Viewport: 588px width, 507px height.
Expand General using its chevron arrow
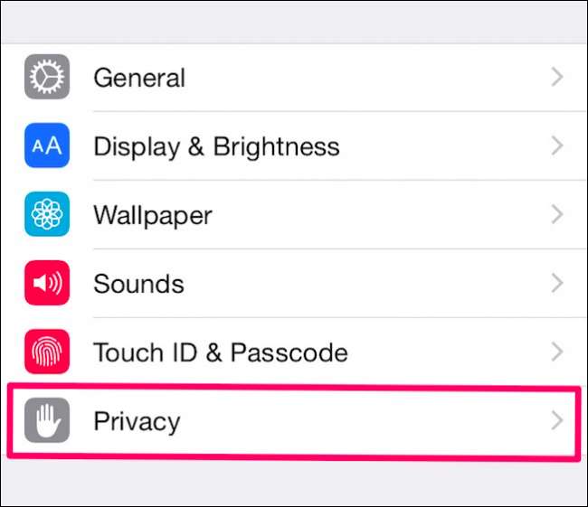[x=557, y=78]
